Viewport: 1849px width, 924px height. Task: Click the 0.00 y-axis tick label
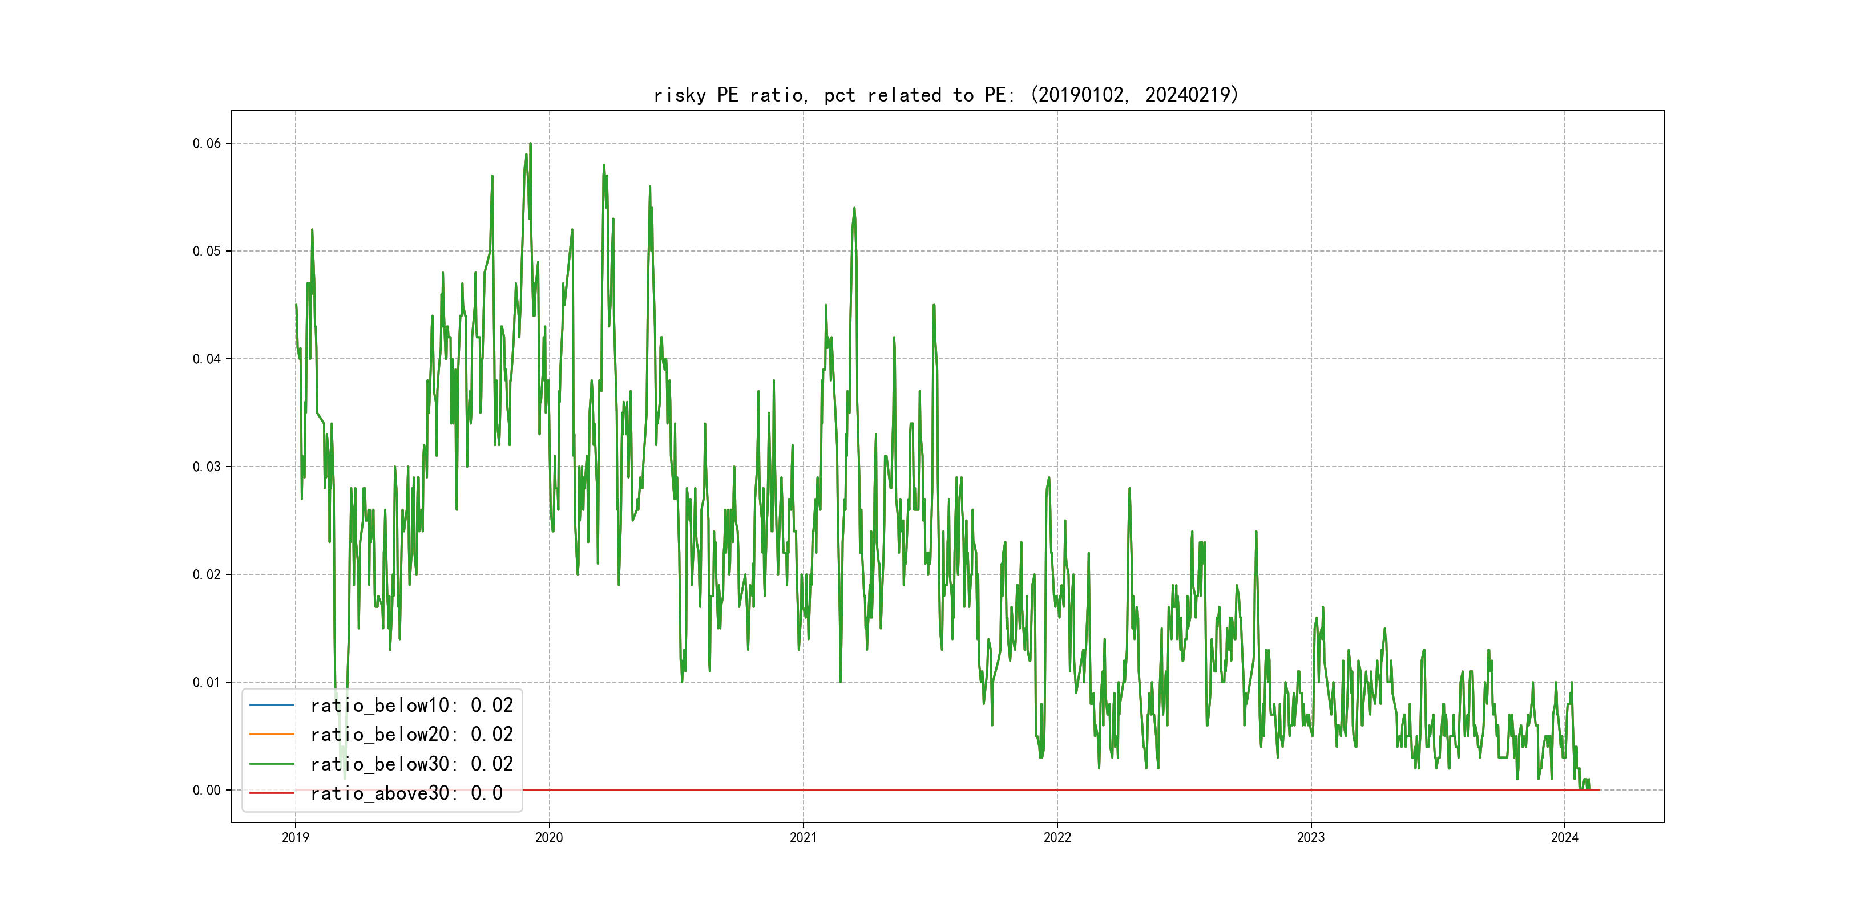coord(207,791)
